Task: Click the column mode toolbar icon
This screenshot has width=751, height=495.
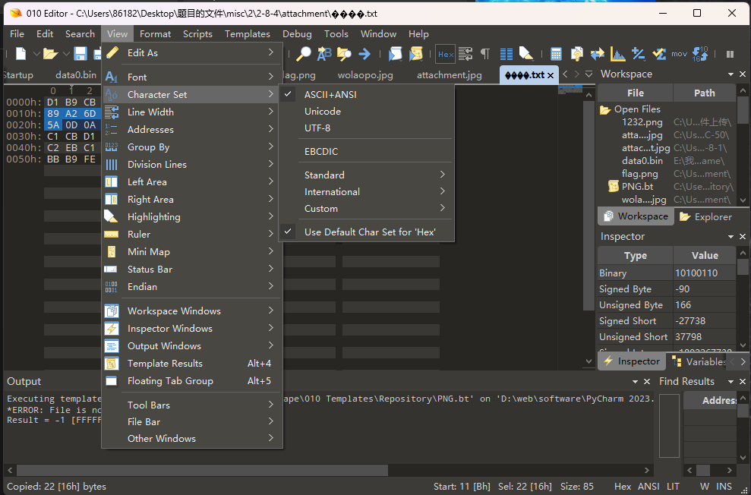Action: pos(506,54)
